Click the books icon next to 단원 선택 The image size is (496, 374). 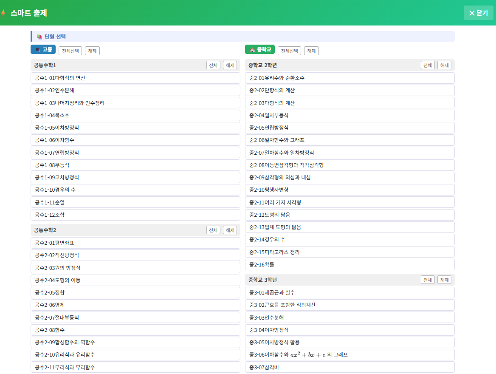tap(39, 37)
